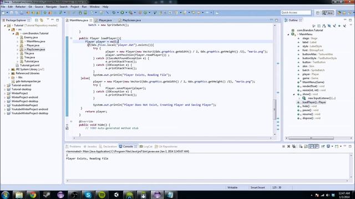
Task: Remove all terminated launches in console
Action: [x=294, y=146]
